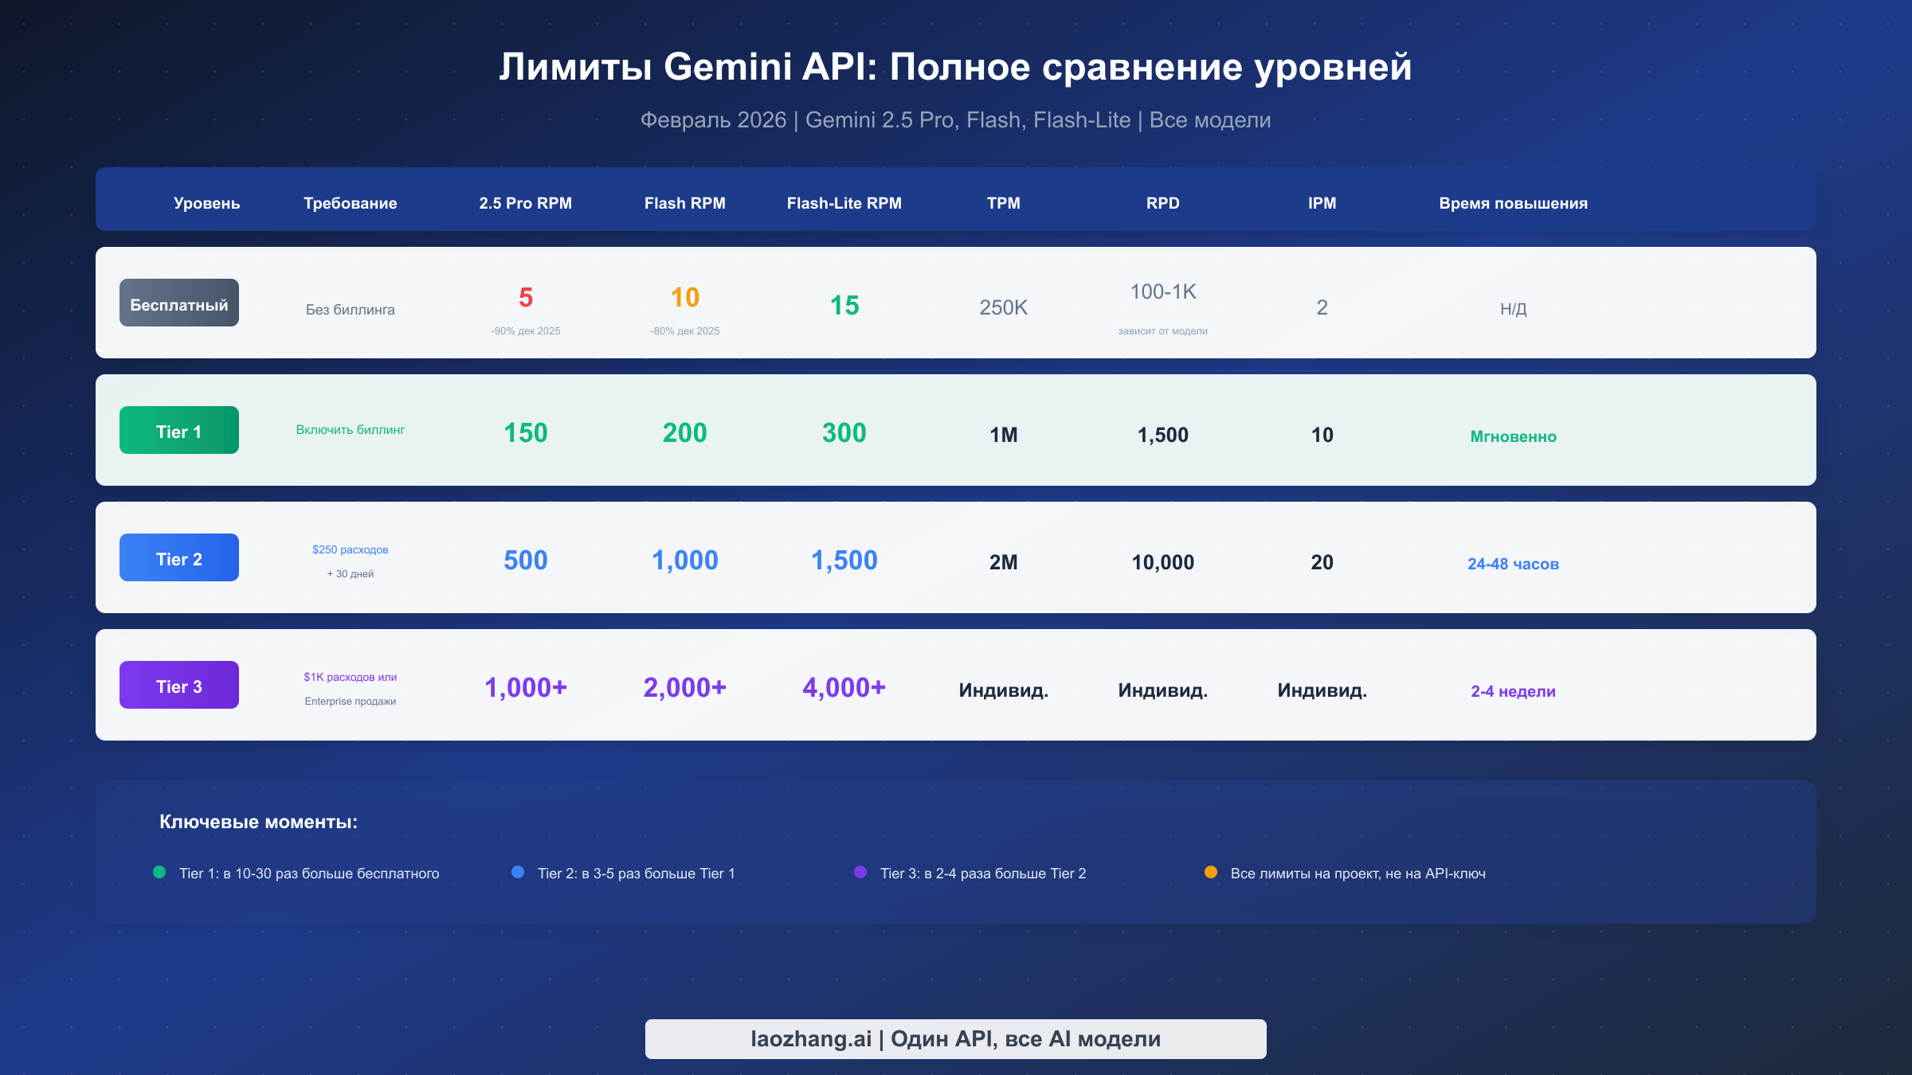Click the TPM header cell

(1002, 203)
